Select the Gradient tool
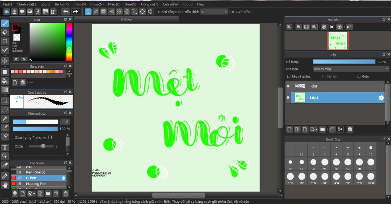The image size is (391, 204). [5, 90]
